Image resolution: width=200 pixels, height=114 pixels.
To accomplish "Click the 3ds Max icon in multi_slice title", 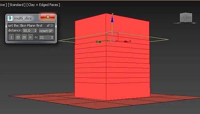I will tap(10, 18).
